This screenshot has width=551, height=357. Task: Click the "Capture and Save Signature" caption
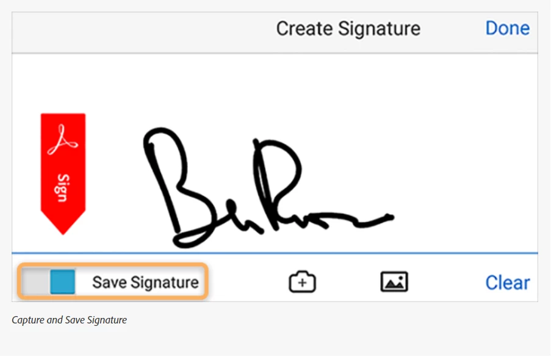[69, 320]
